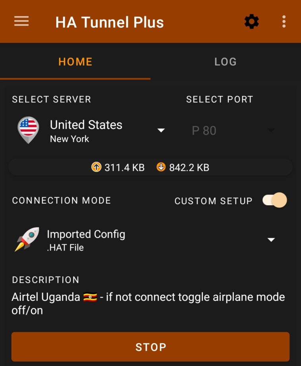Tap the rocket Imported Config icon

pyautogui.click(x=27, y=239)
